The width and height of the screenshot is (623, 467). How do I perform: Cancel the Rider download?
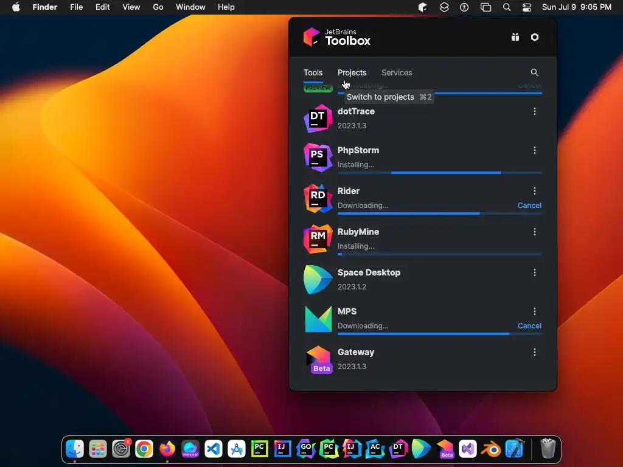pos(529,206)
